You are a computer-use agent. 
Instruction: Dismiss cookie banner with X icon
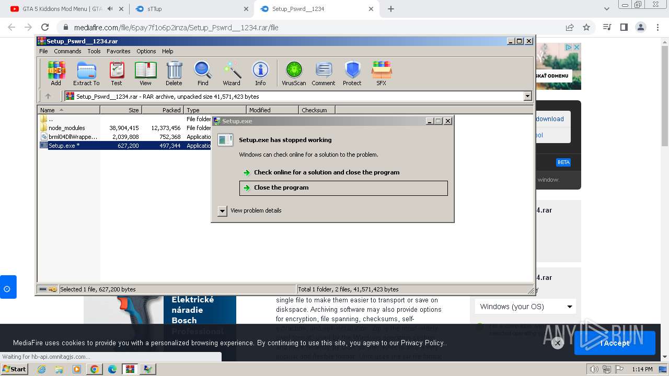coord(558,343)
